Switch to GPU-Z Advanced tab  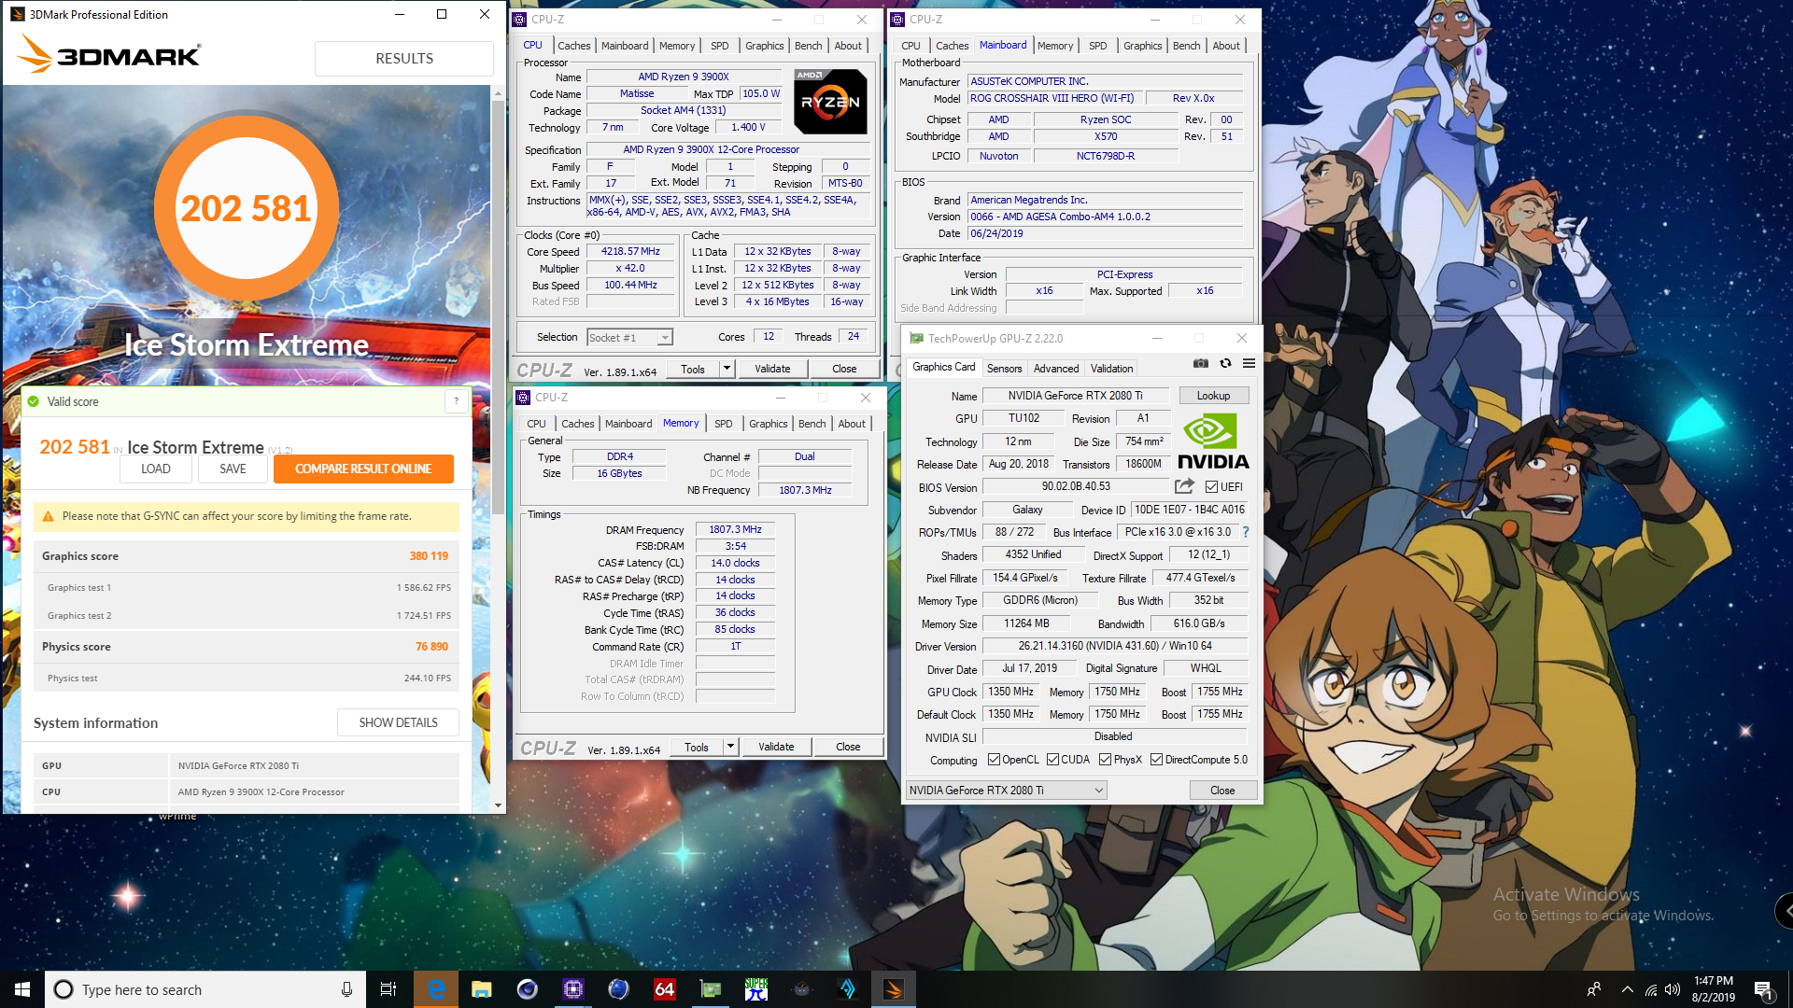click(x=1055, y=369)
